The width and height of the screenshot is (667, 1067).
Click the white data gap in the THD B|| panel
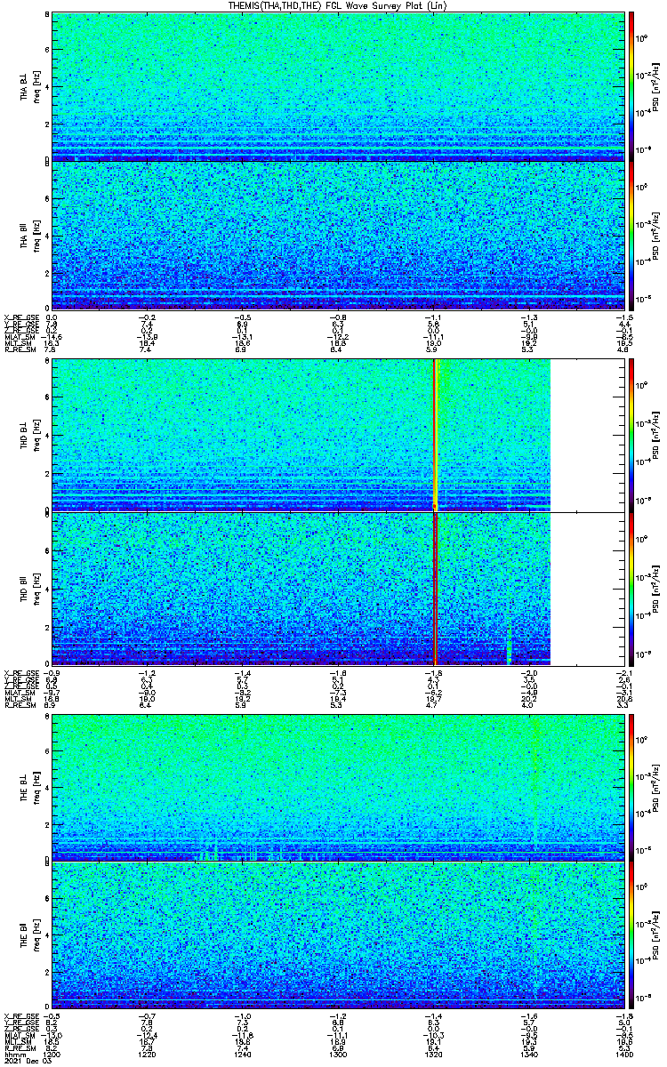pyautogui.click(x=587, y=589)
